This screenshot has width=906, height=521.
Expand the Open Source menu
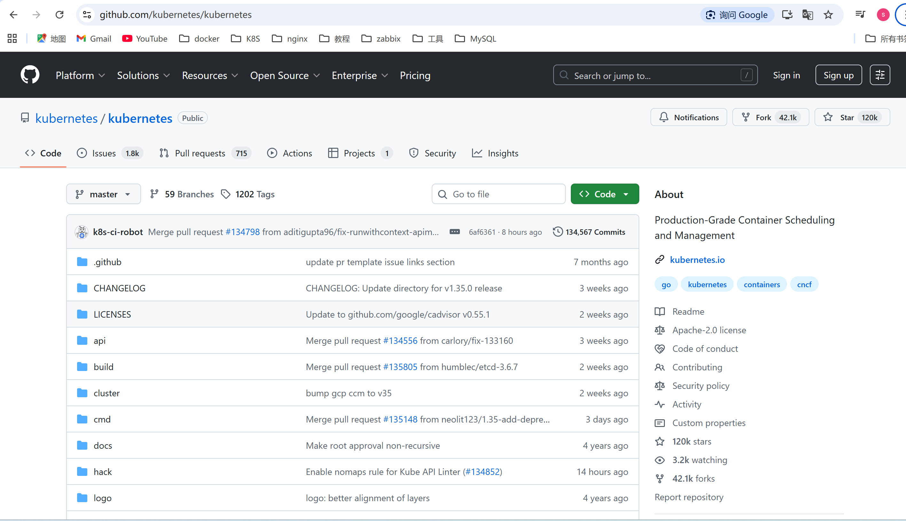pos(285,75)
